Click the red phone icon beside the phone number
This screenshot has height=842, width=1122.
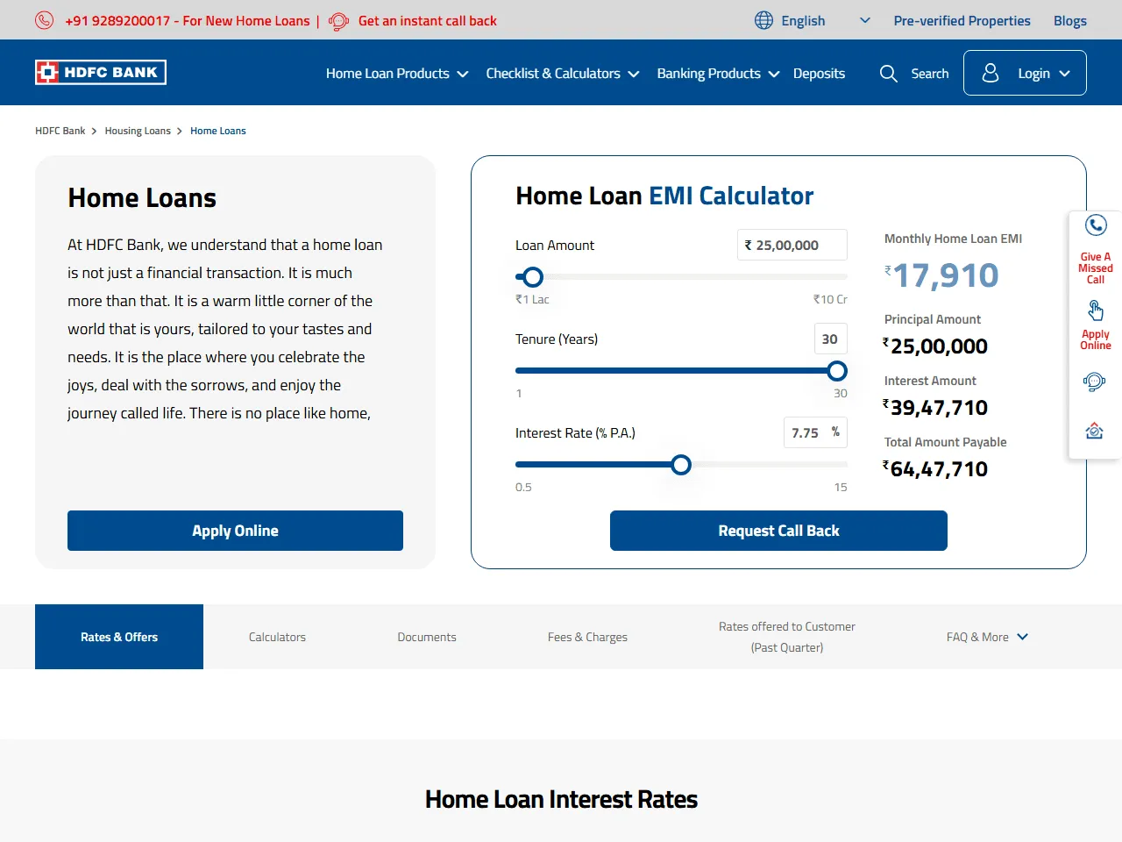(x=45, y=20)
